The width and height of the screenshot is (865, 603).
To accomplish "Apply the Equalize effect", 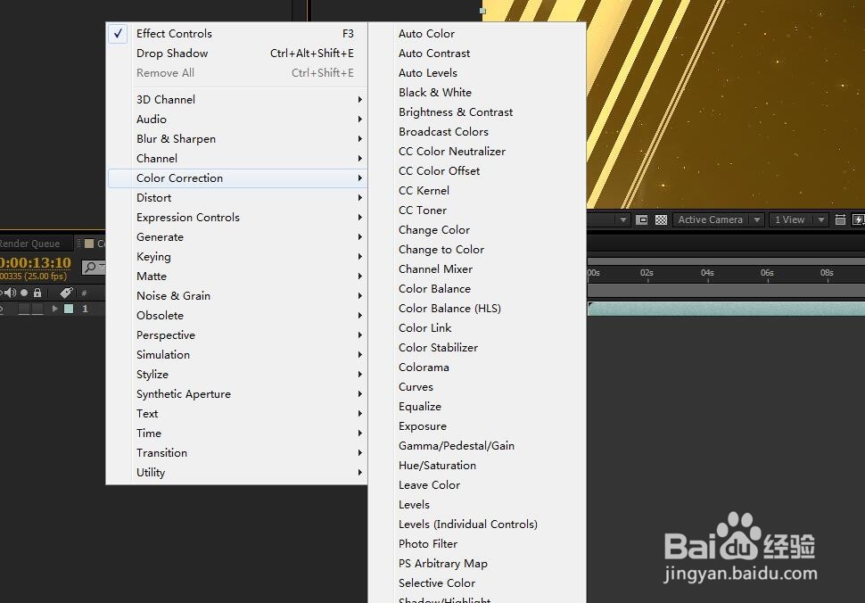I will coord(477,407).
